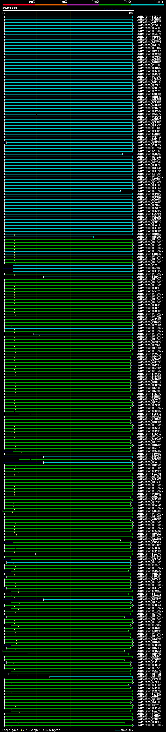This screenshot has height=732, width=166.
Task: Click the AV421799 query sequence label
Action: click(10, 9)
